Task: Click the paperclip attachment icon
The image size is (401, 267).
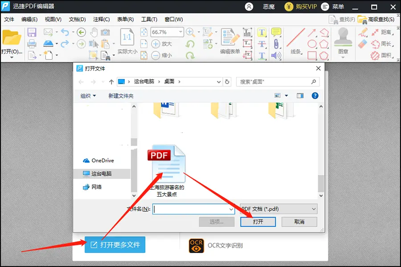Action: pyautogui.click(x=276, y=44)
